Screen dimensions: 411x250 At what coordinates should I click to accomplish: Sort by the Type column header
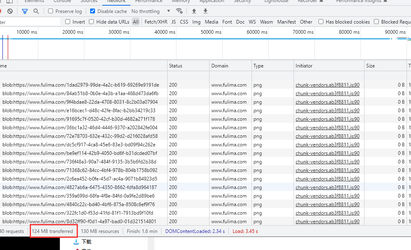[273, 66]
